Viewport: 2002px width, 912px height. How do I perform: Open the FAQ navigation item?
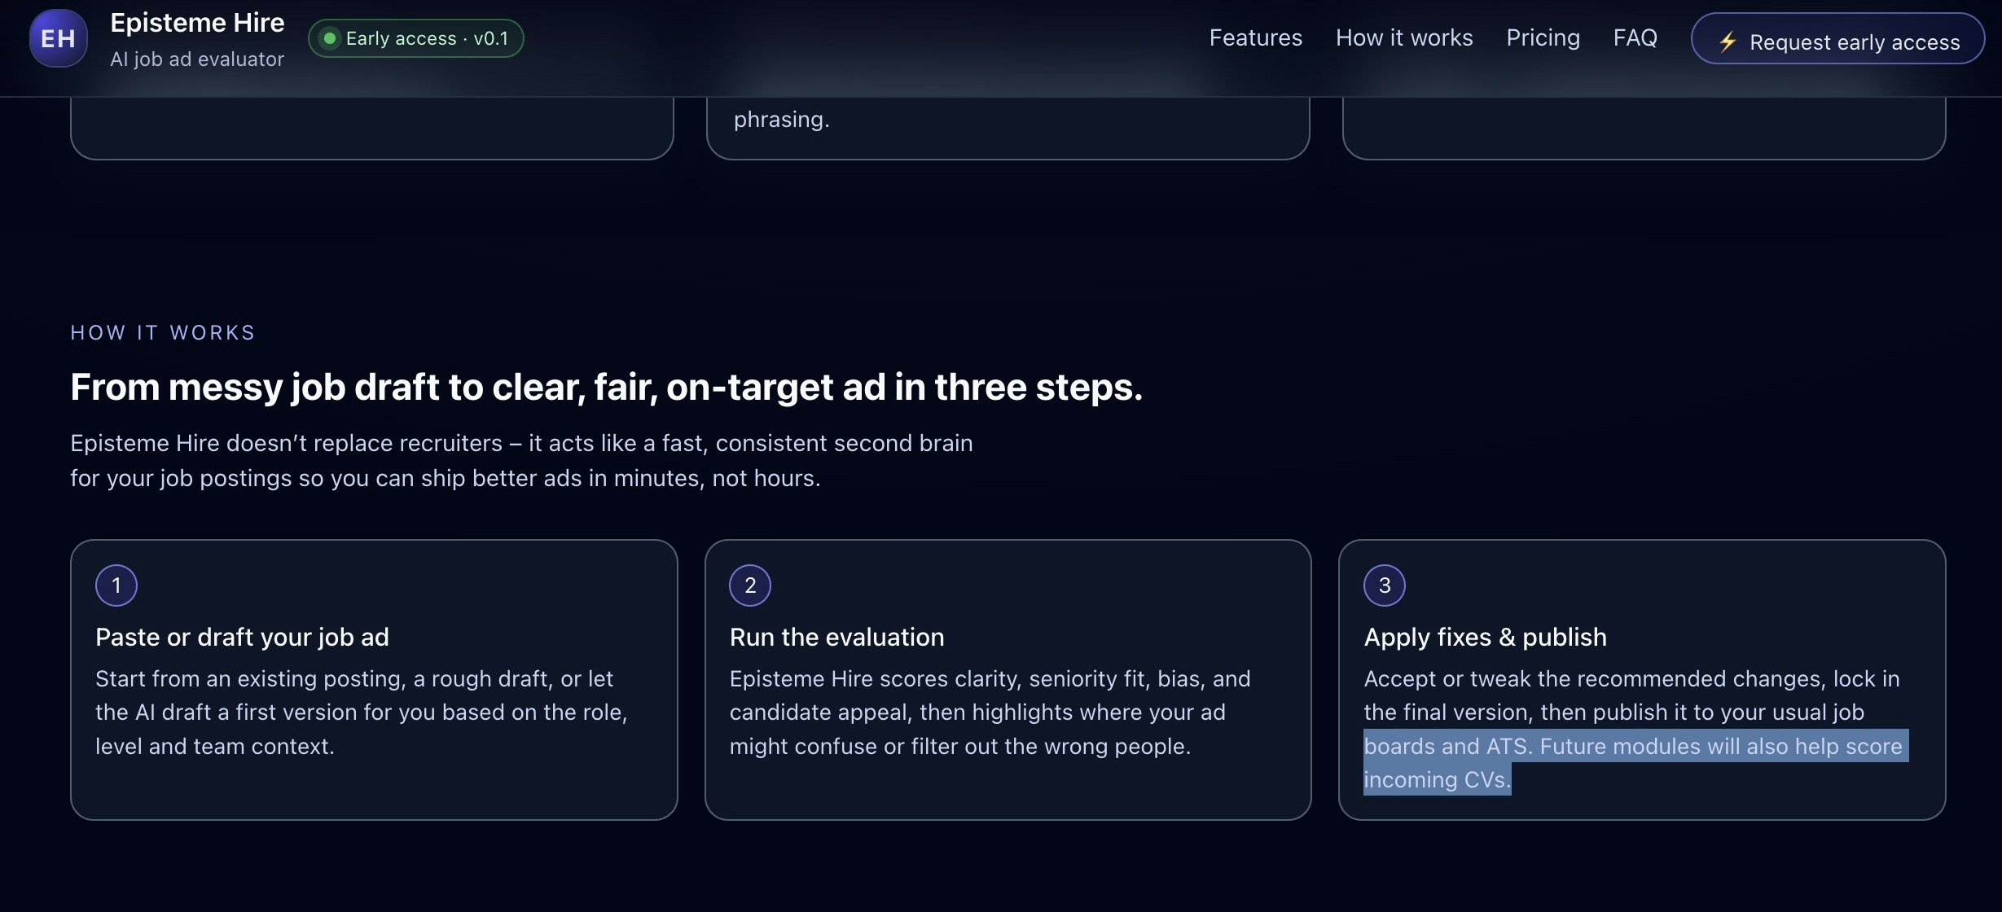(x=1635, y=37)
